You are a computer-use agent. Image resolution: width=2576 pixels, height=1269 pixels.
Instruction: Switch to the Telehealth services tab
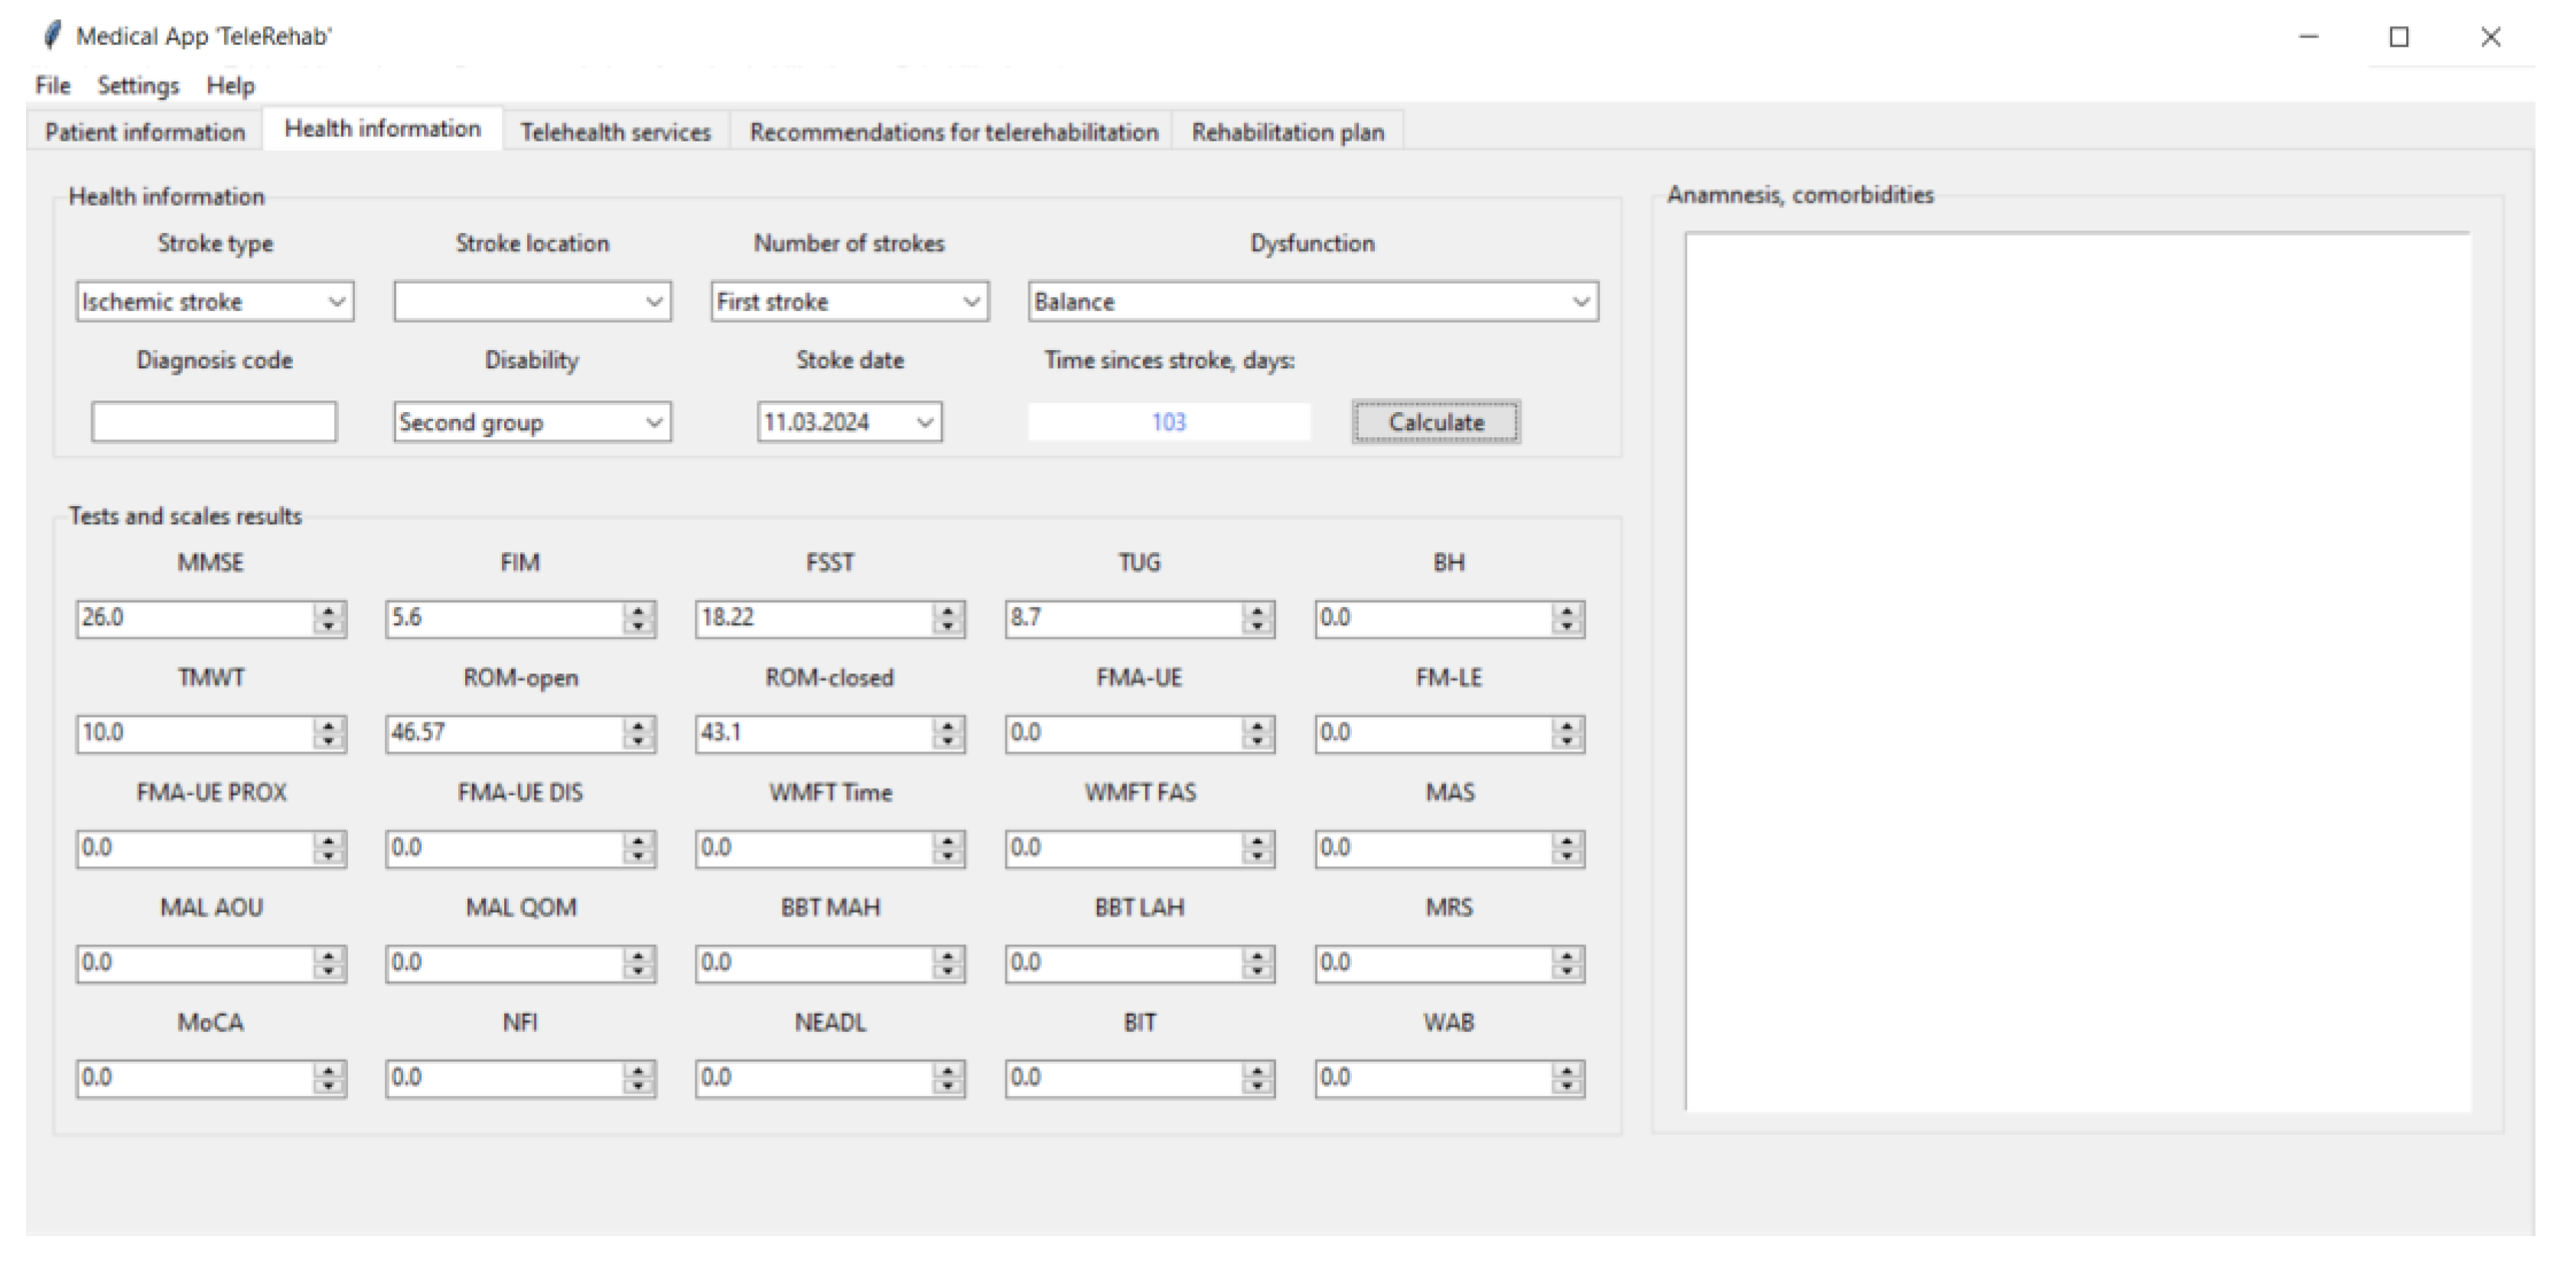(x=615, y=132)
